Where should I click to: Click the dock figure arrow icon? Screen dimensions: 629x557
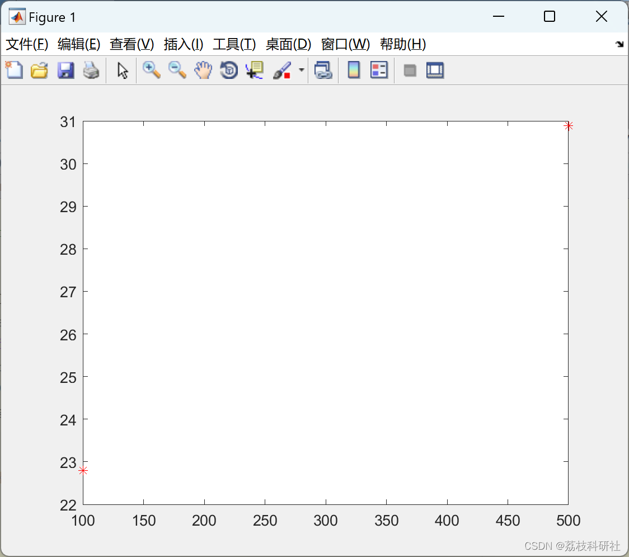pos(619,44)
